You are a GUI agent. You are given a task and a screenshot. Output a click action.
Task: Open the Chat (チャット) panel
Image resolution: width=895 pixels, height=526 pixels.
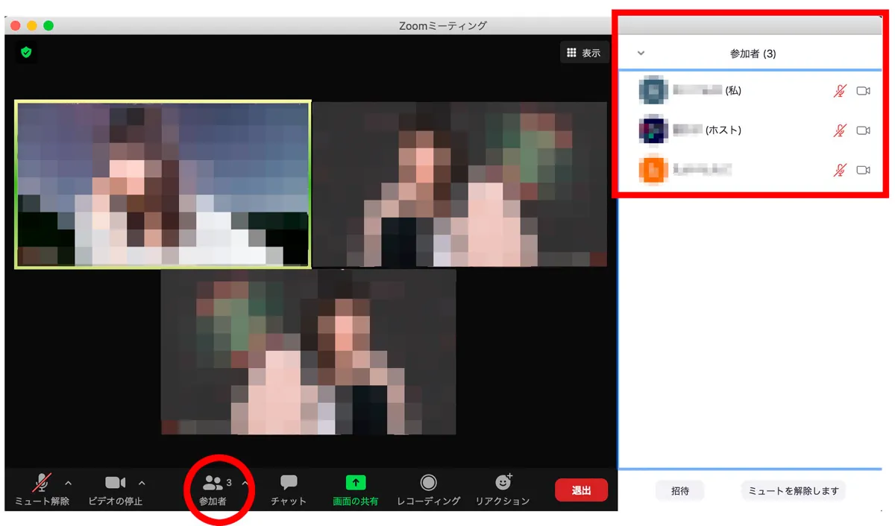289,489
